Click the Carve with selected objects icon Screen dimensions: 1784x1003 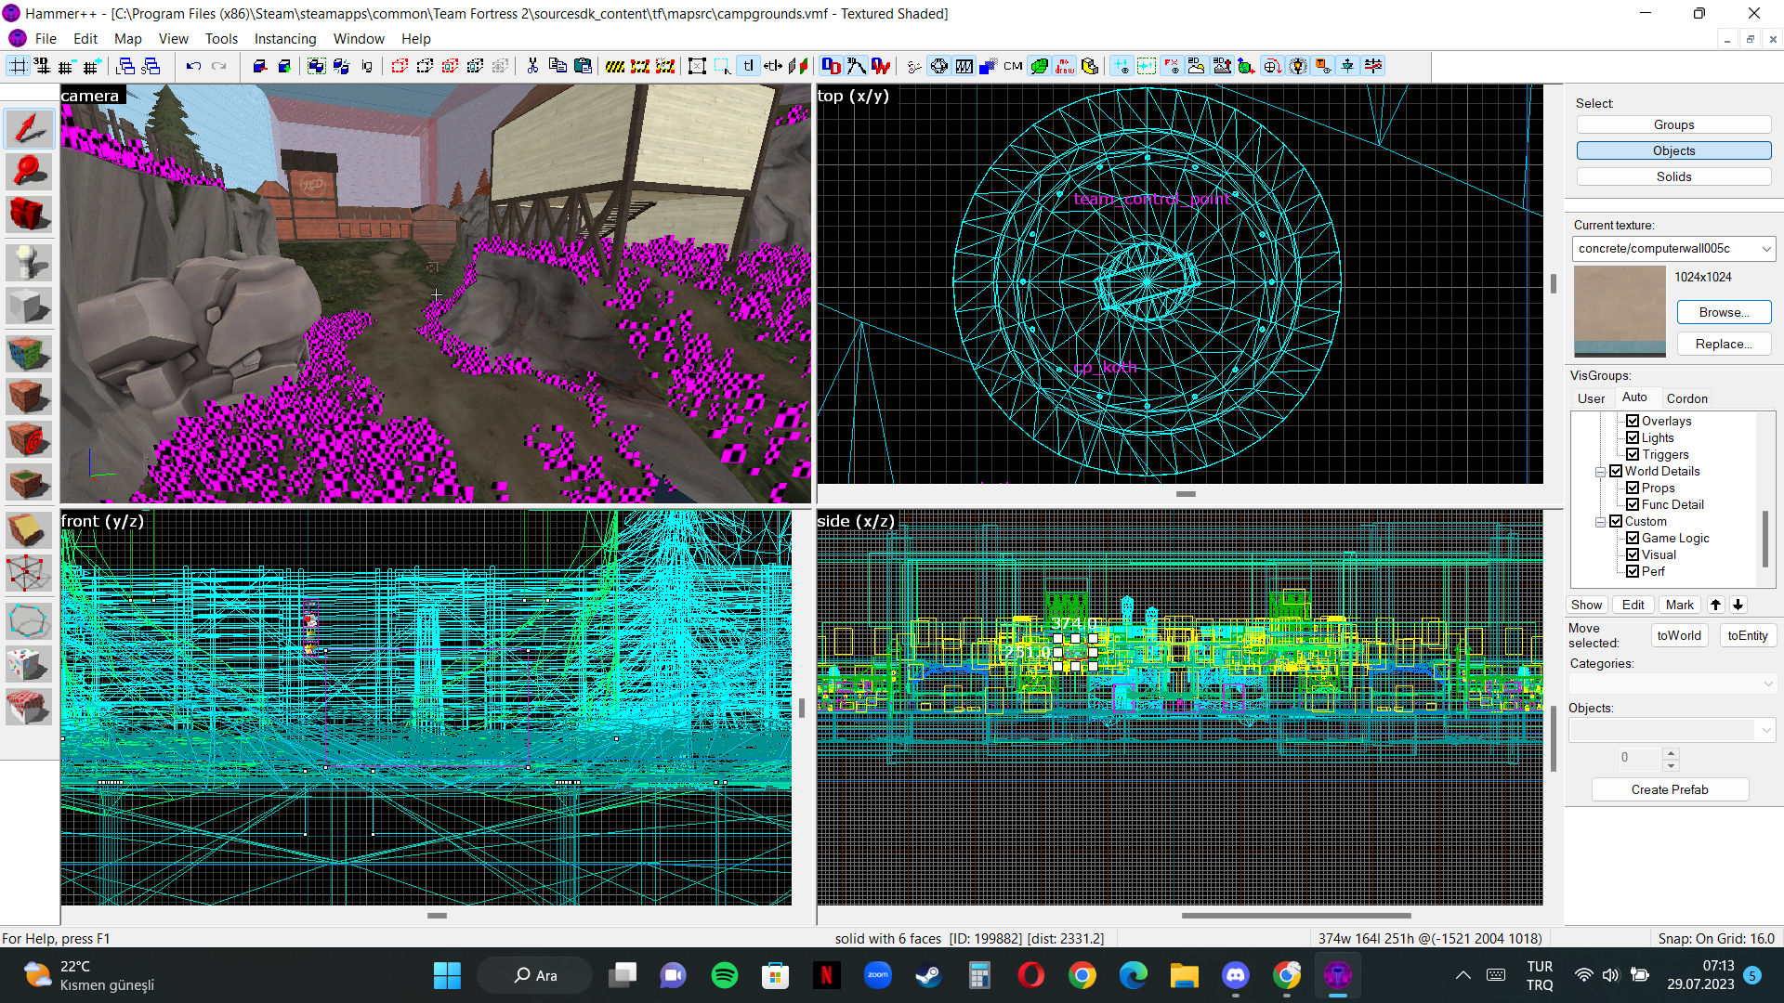click(x=259, y=66)
